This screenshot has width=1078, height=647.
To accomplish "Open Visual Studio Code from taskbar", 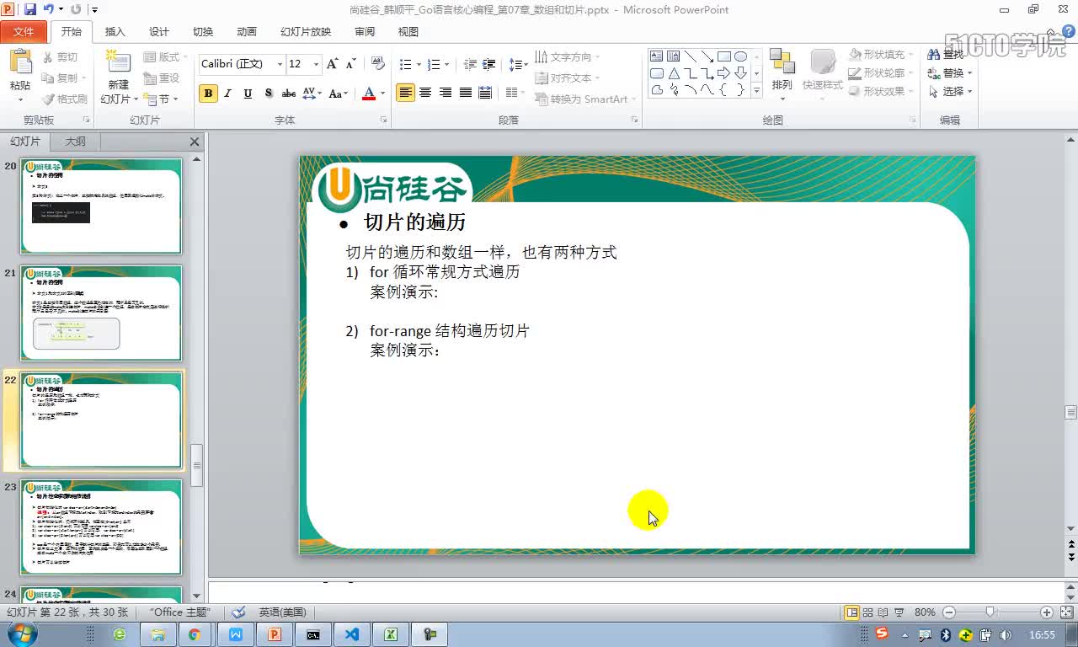I will tap(352, 634).
